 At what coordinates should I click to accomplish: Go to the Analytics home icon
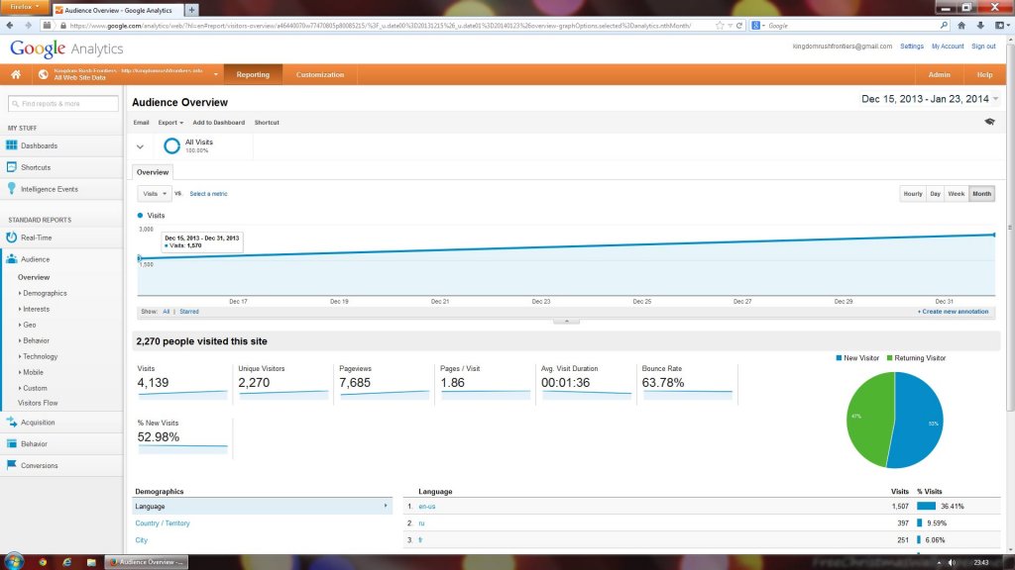click(x=16, y=74)
